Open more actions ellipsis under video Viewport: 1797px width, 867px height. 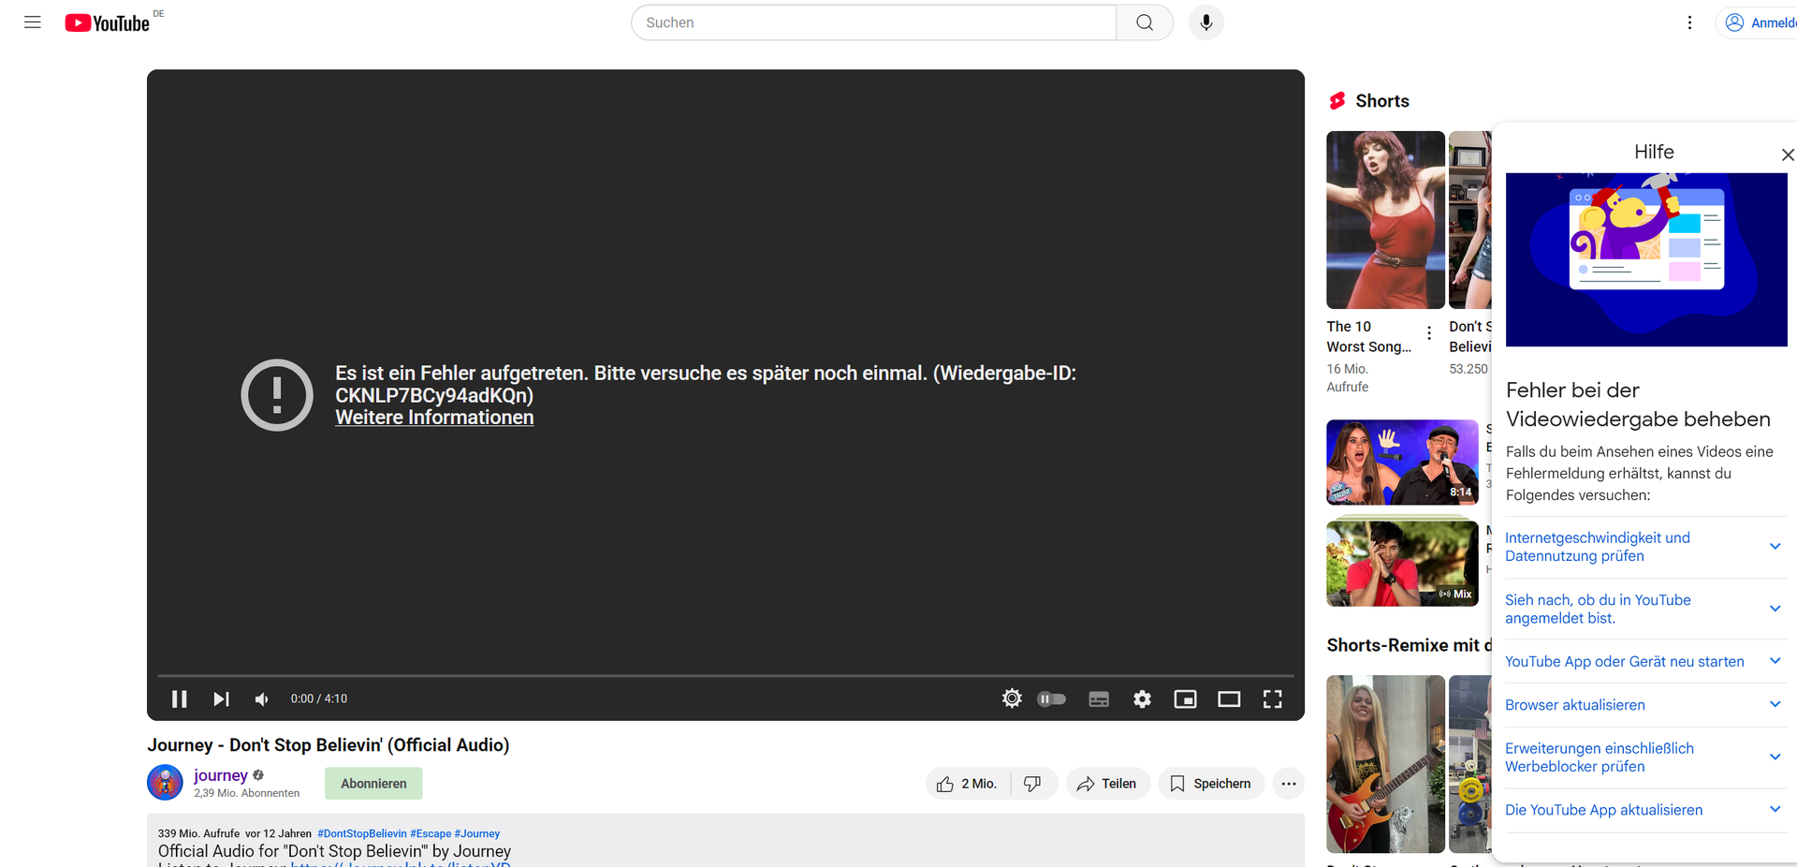coord(1289,784)
